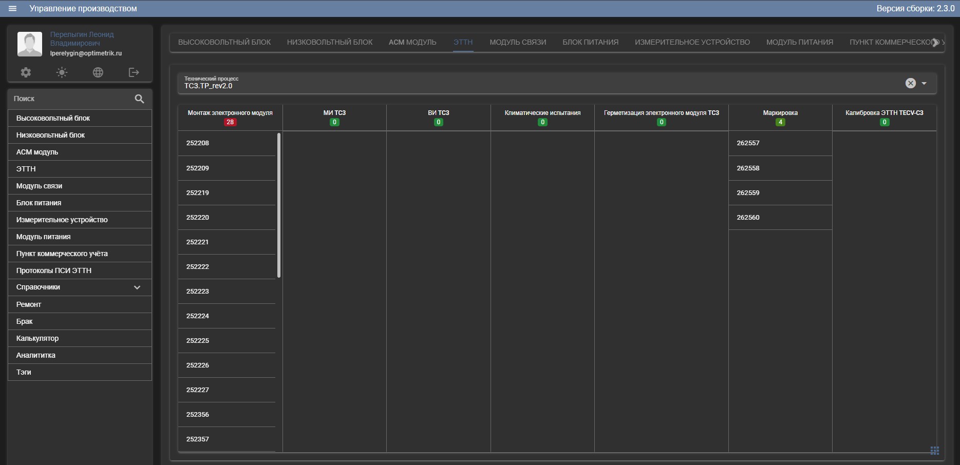Switch to ИЗМЕРИТЕЛЬНОЕ УСТРОЙСТВО tab
The width and height of the screenshot is (960, 465).
692,42
